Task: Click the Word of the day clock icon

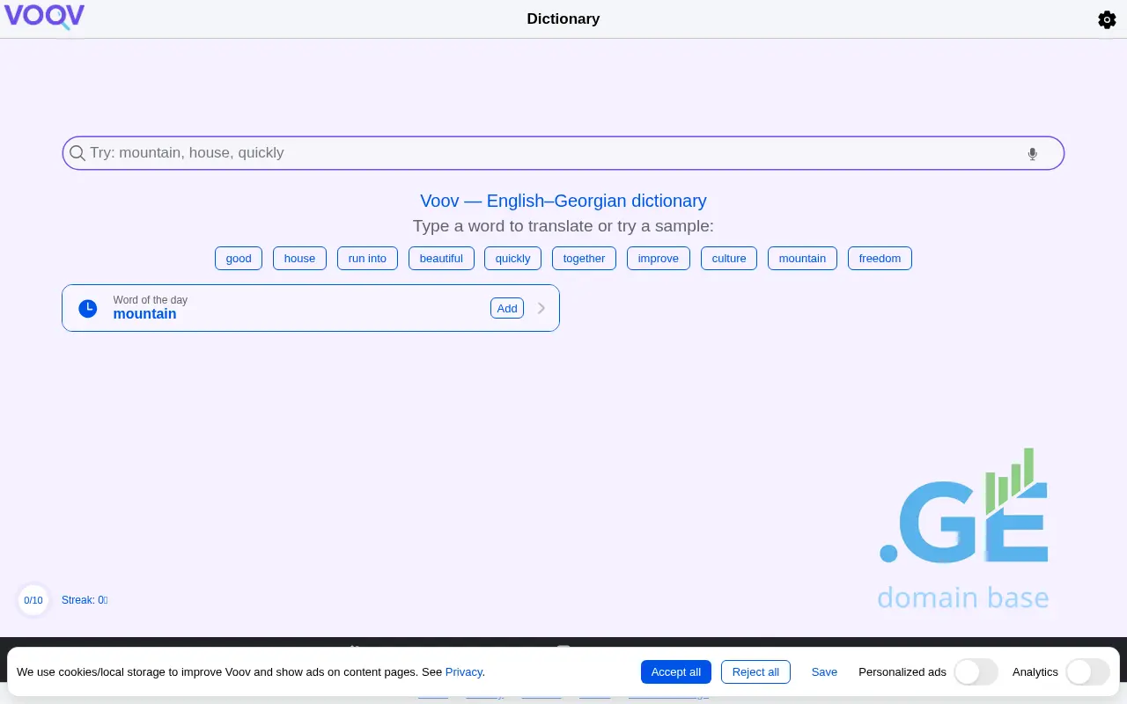Action: tap(88, 308)
